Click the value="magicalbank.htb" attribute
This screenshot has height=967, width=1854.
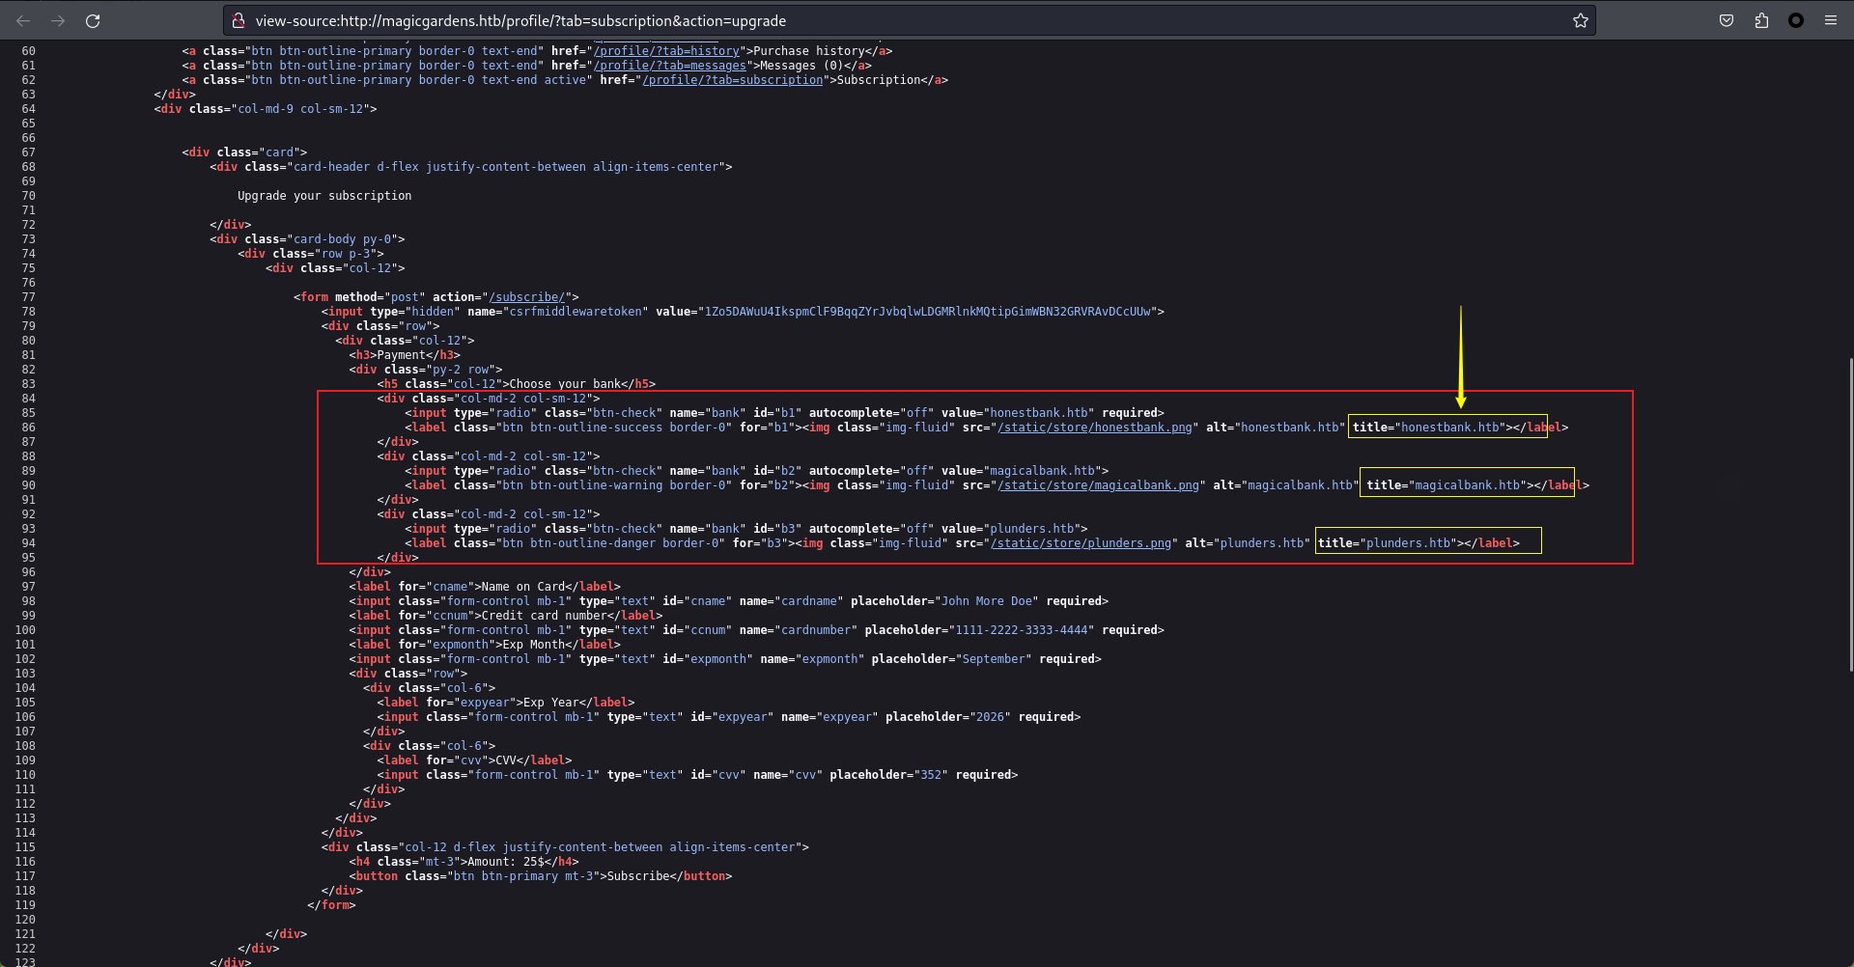pos(1022,471)
